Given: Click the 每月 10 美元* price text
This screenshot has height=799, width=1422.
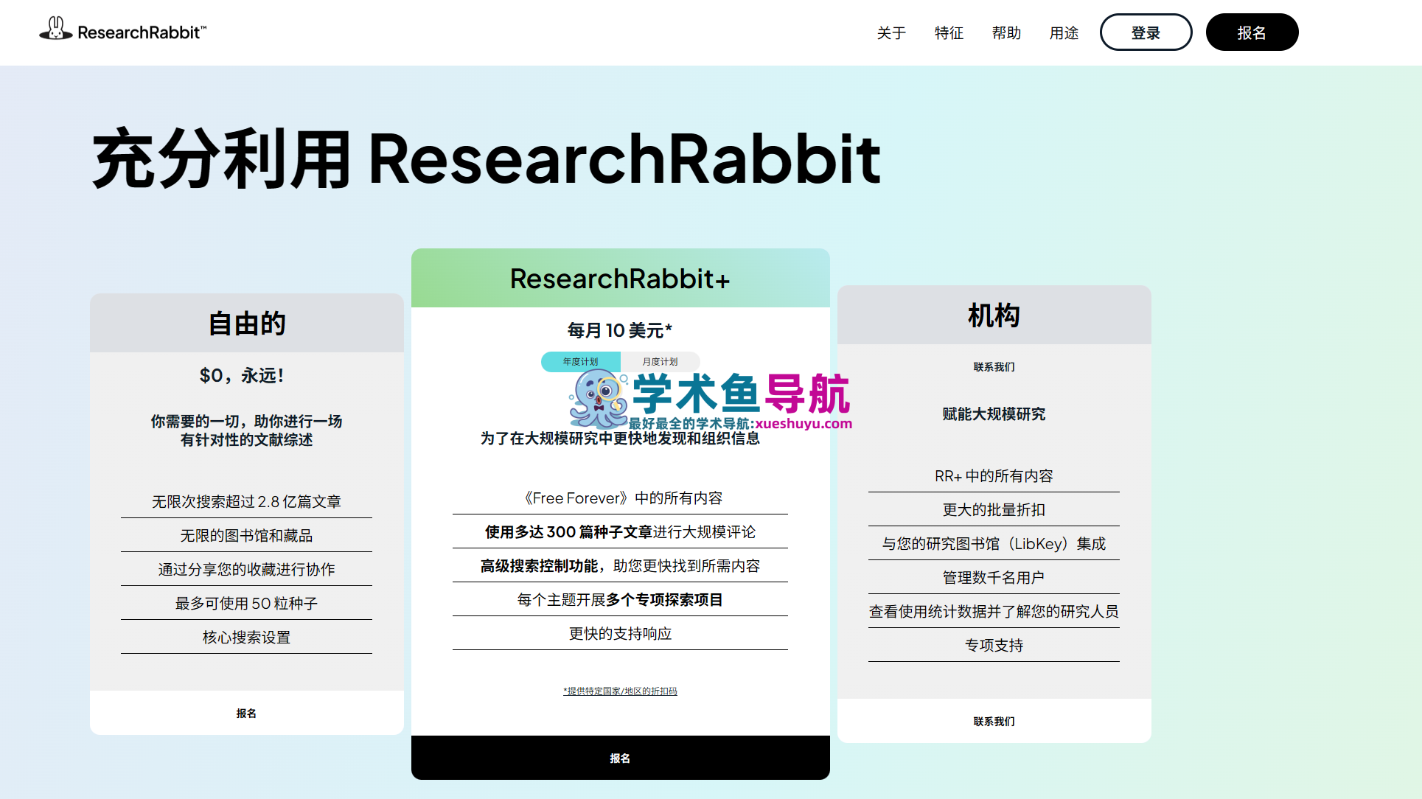Looking at the screenshot, I should pos(620,330).
